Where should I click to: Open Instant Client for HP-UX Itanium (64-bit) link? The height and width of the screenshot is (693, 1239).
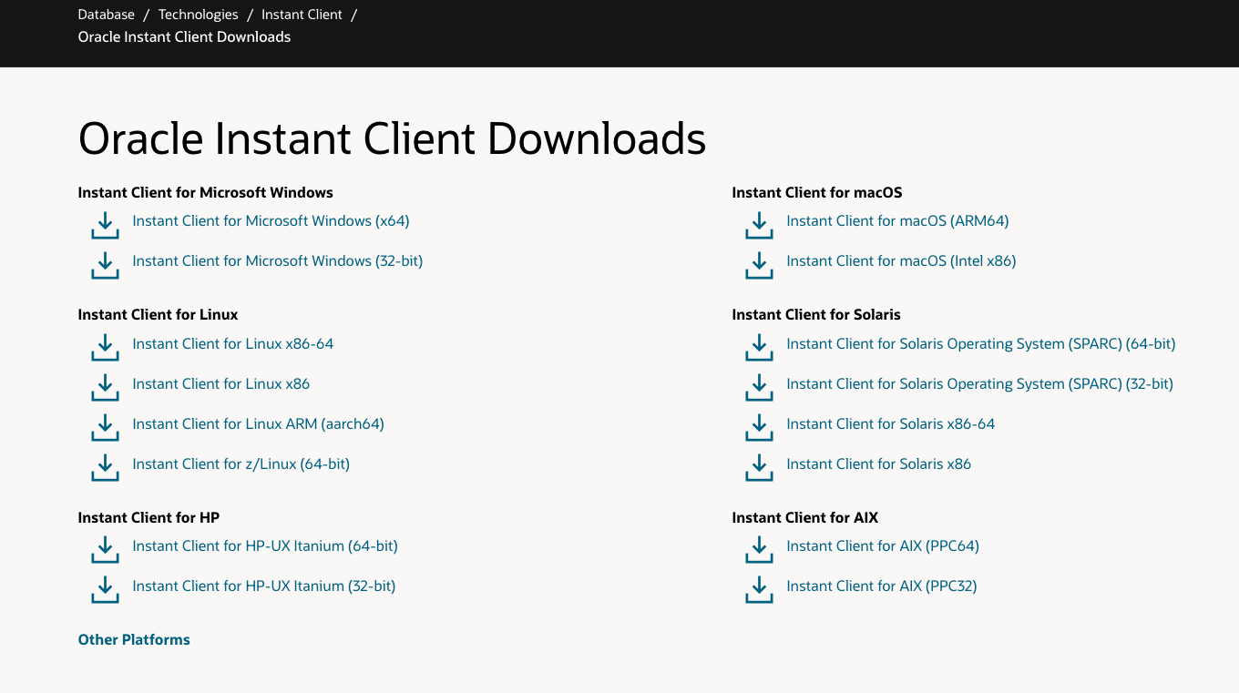click(x=265, y=545)
